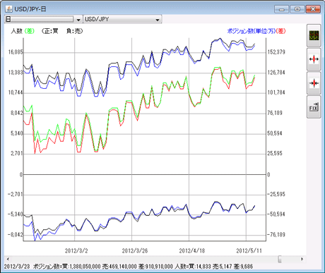Open the chart display grid icon button
The height and width of the screenshot is (273, 325).
pos(314,35)
